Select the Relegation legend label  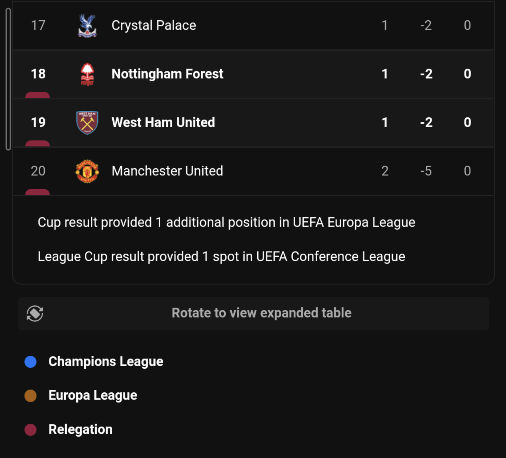[81, 429]
